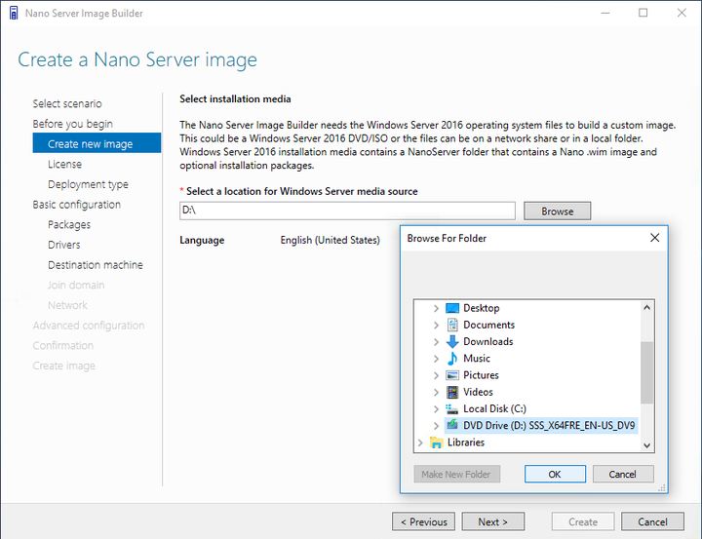Screen dimensions: 702x539
Task: Click the folder tree scroll down arrow
Action: click(646, 445)
